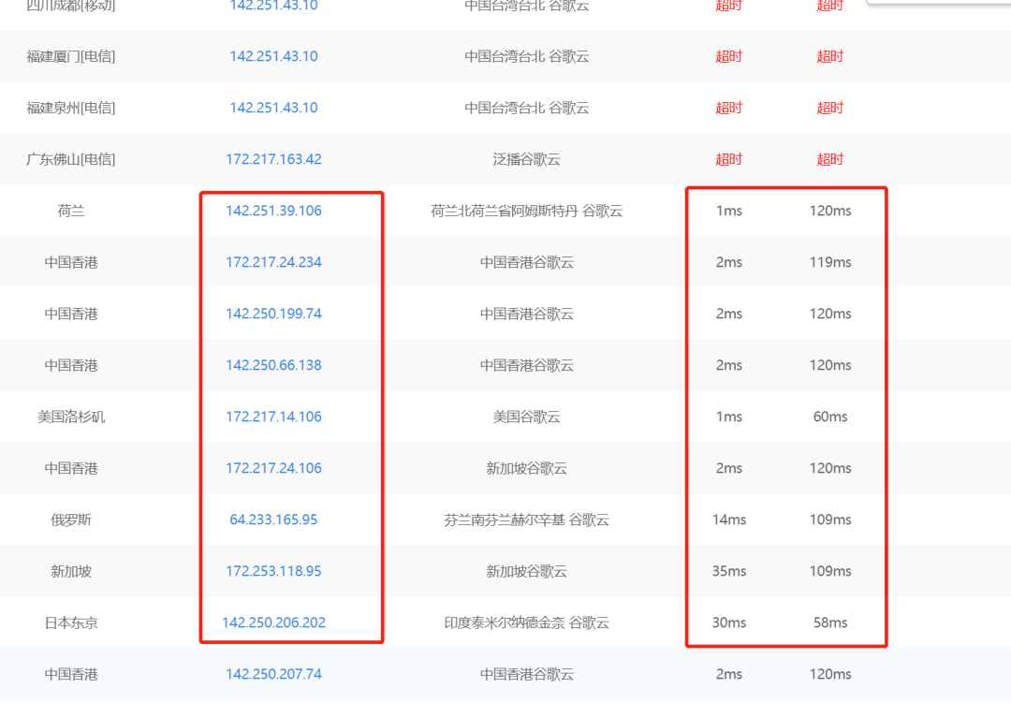Screen dimensions: 1011x703
Task: Open the 172.217.14.106 IP link
Action: click(x=273, y=417)
